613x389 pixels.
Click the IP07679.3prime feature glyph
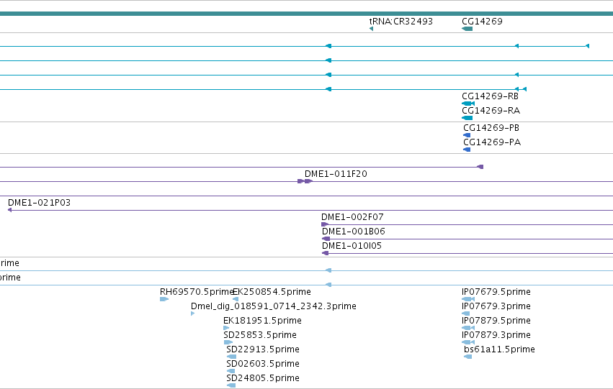pos(465,314)
